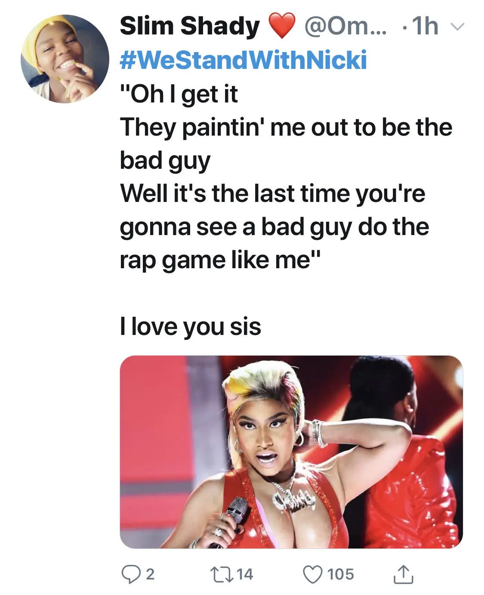
Task: Click the "I love you sis" text
Action: [190, 326]
